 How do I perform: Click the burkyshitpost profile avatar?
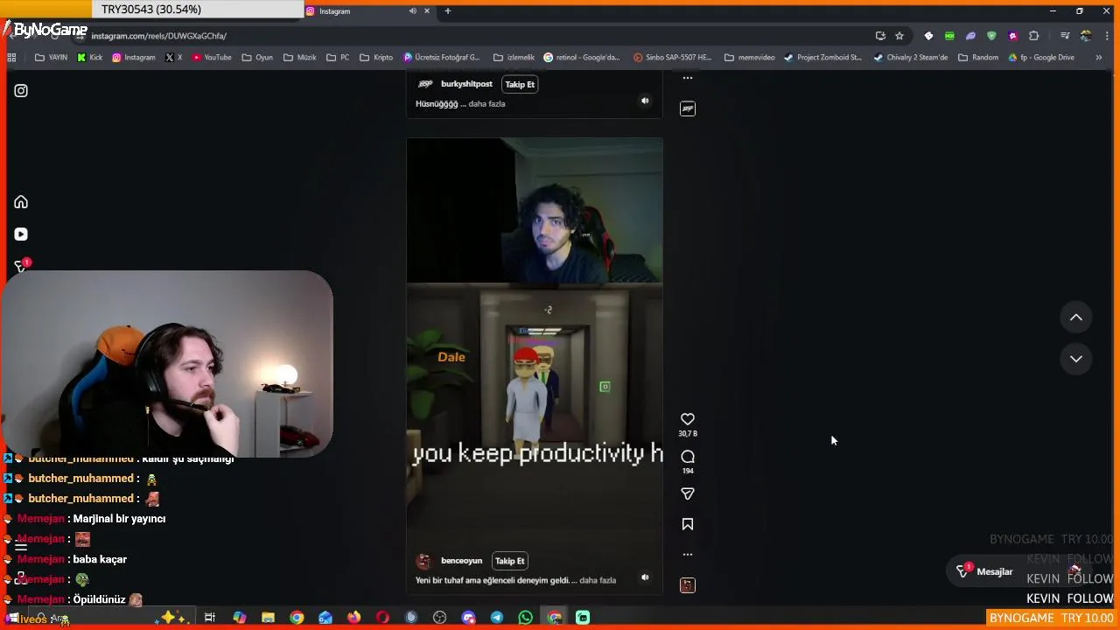pyautogui.click(x=425, y=84)
